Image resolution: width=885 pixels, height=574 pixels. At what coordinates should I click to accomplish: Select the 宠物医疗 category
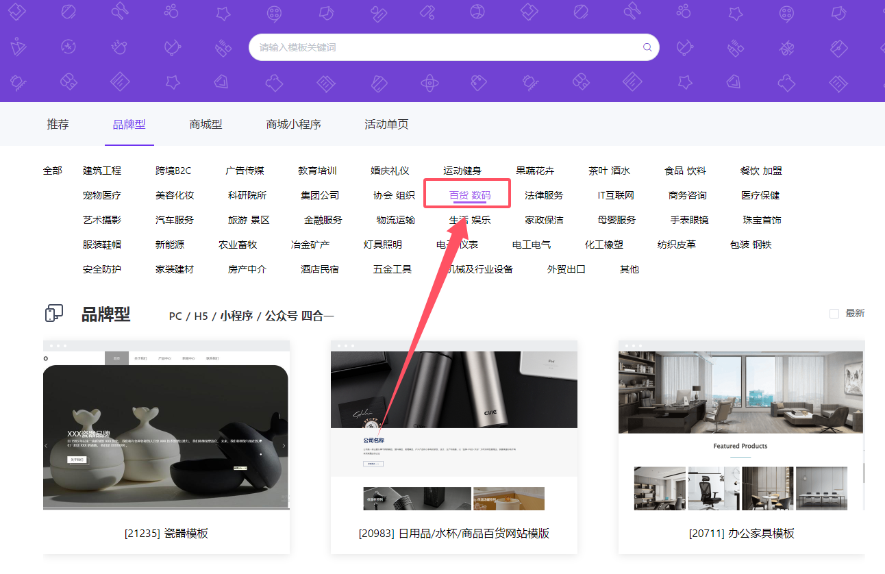click(x=102, y=195)
